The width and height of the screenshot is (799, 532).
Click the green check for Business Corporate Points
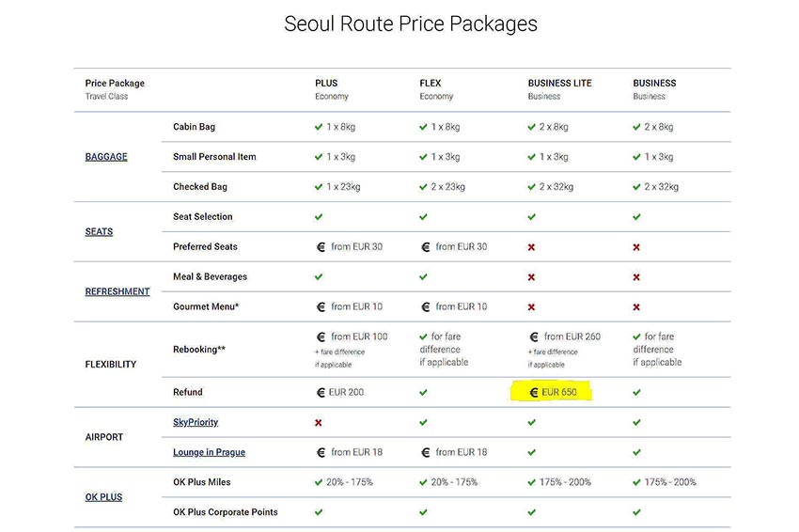click(x=636, y=513)
